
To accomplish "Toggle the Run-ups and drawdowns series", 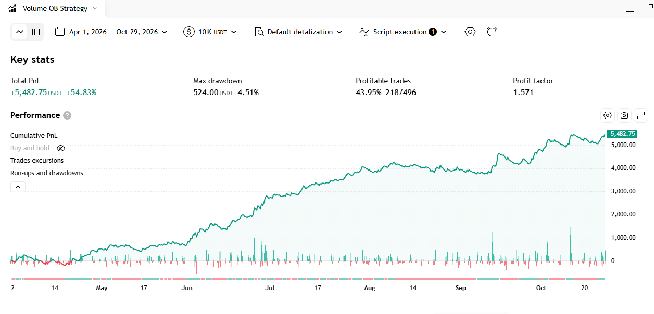I will (x=47, y=173).
